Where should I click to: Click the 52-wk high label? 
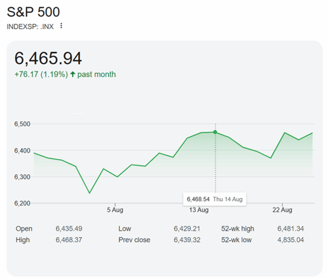[x=238, y=229]
